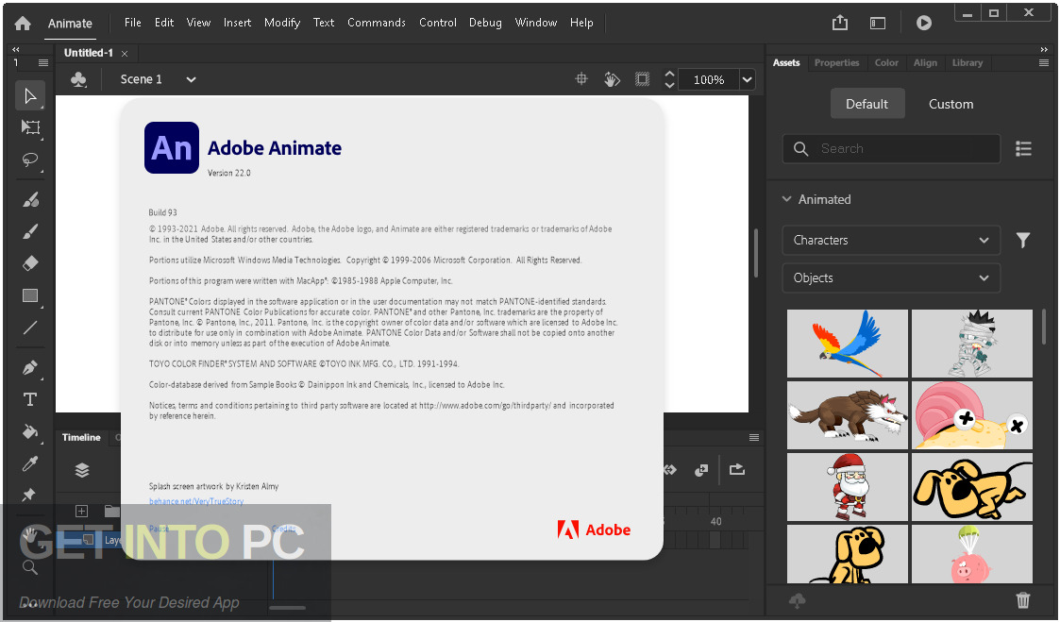Select the wolf asset thumbnail
1060x622 pixels.
pyautogui.click(x=847, y=415)
